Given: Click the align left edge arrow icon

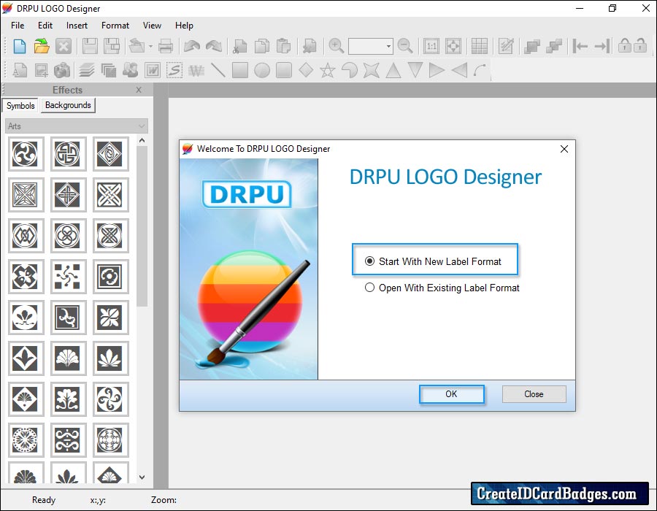Looking at the screenshot, I should point(580,46).
